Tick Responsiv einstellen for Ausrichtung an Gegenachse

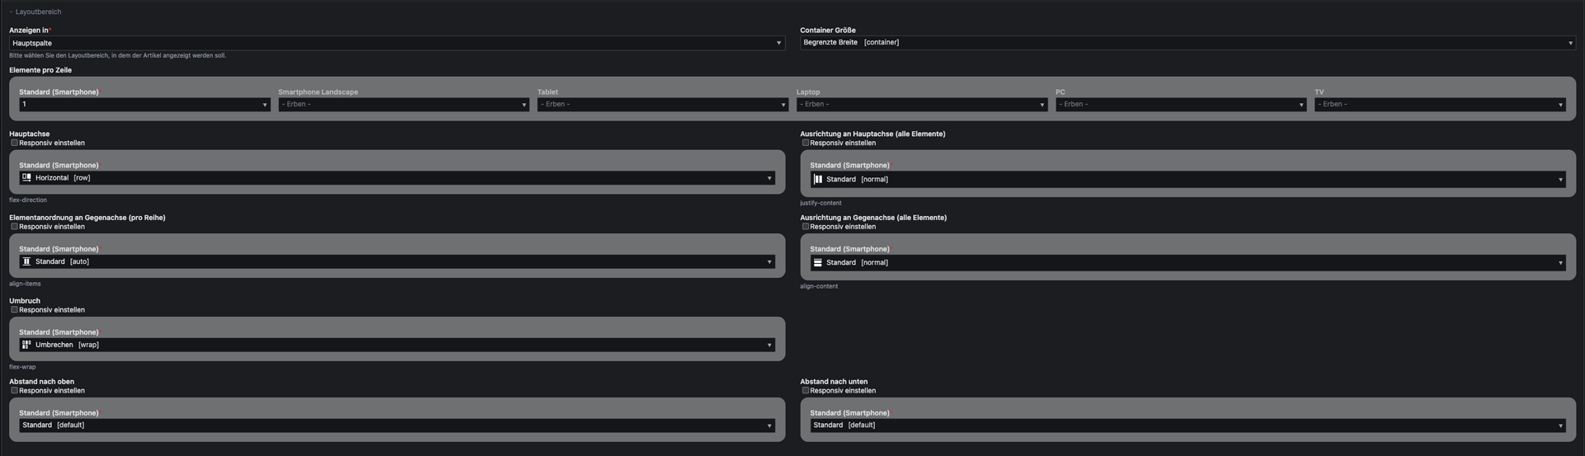[x=805, y=227]
